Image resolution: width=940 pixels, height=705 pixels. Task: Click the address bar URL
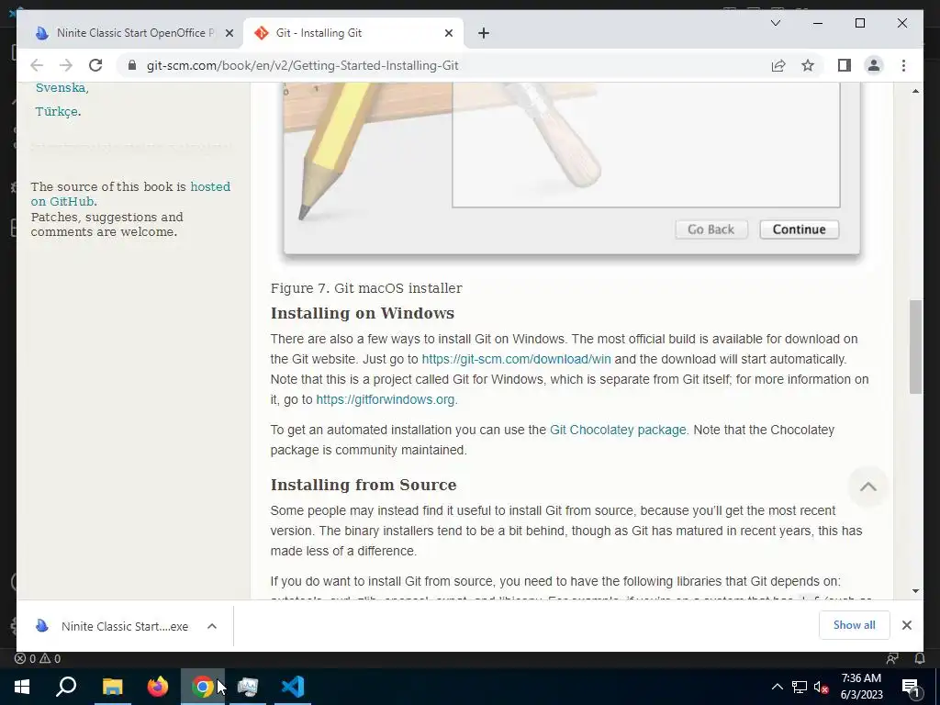(x=302, y=65)
